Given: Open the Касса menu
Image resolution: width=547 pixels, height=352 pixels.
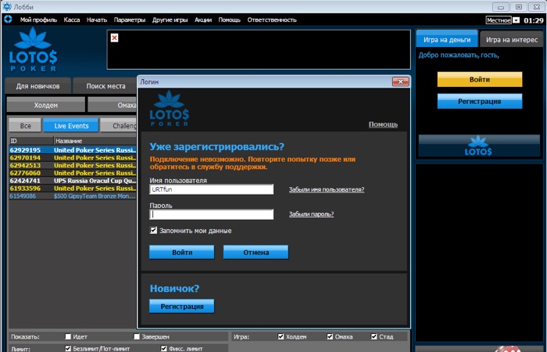Looking at the screenshot, I should [72, 20].
